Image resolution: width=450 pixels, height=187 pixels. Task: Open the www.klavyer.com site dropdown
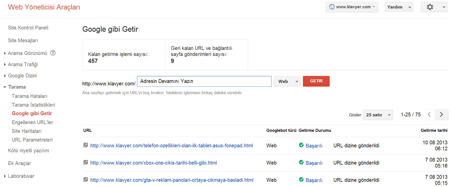click(x=352, y=7)
